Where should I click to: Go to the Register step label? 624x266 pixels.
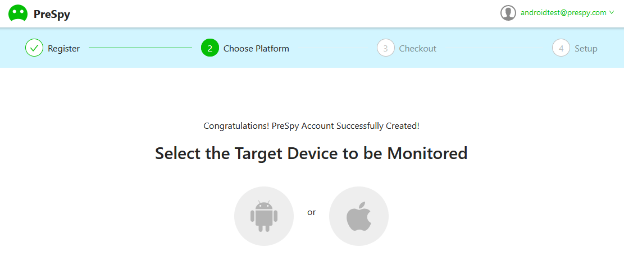(63, 48)
